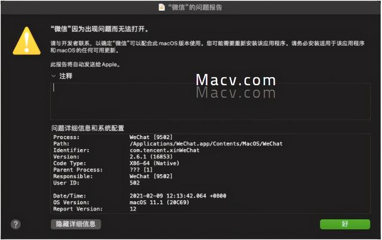Click inside the 注释 comment text box
Screen dimensions: 382x240
tap(210, 101)
